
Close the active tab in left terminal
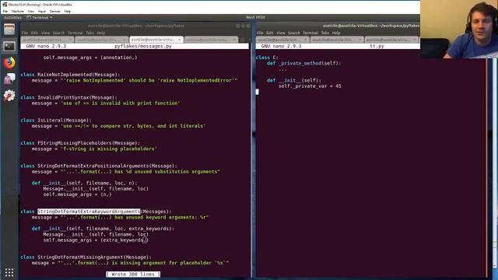[179, 40]
